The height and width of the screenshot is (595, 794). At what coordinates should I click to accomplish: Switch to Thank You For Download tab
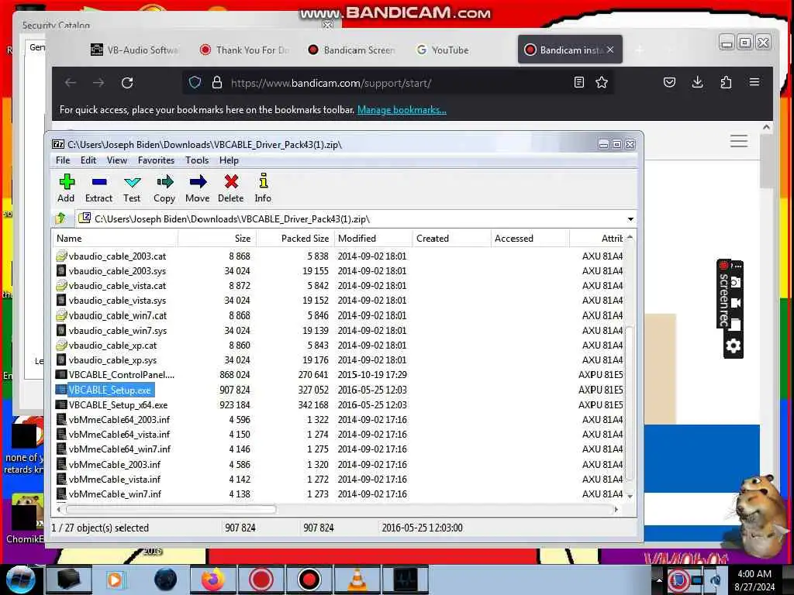tap(245, 50)
